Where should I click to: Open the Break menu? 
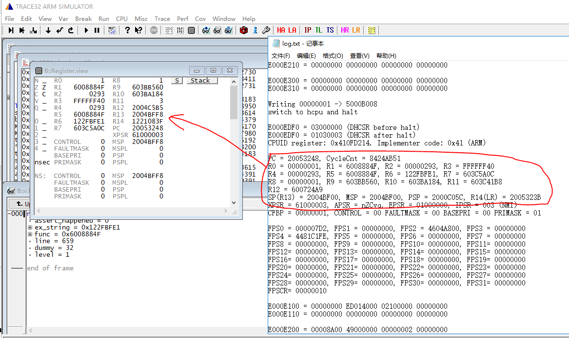[83, 18]
